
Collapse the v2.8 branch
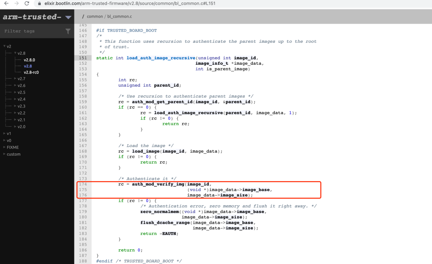[16, 53]
